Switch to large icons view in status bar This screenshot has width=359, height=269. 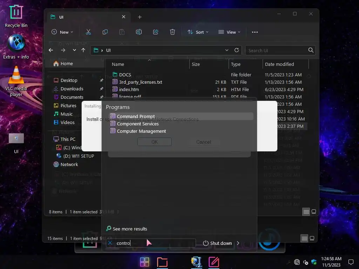[x=314, y=212]
